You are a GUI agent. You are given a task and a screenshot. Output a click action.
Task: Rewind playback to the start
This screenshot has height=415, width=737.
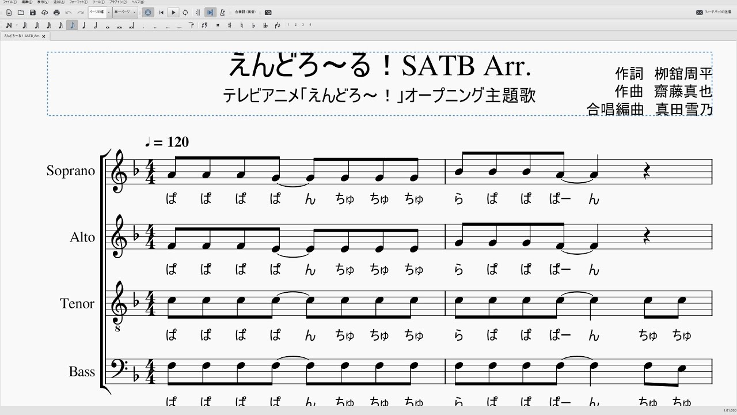pos(161,12)
